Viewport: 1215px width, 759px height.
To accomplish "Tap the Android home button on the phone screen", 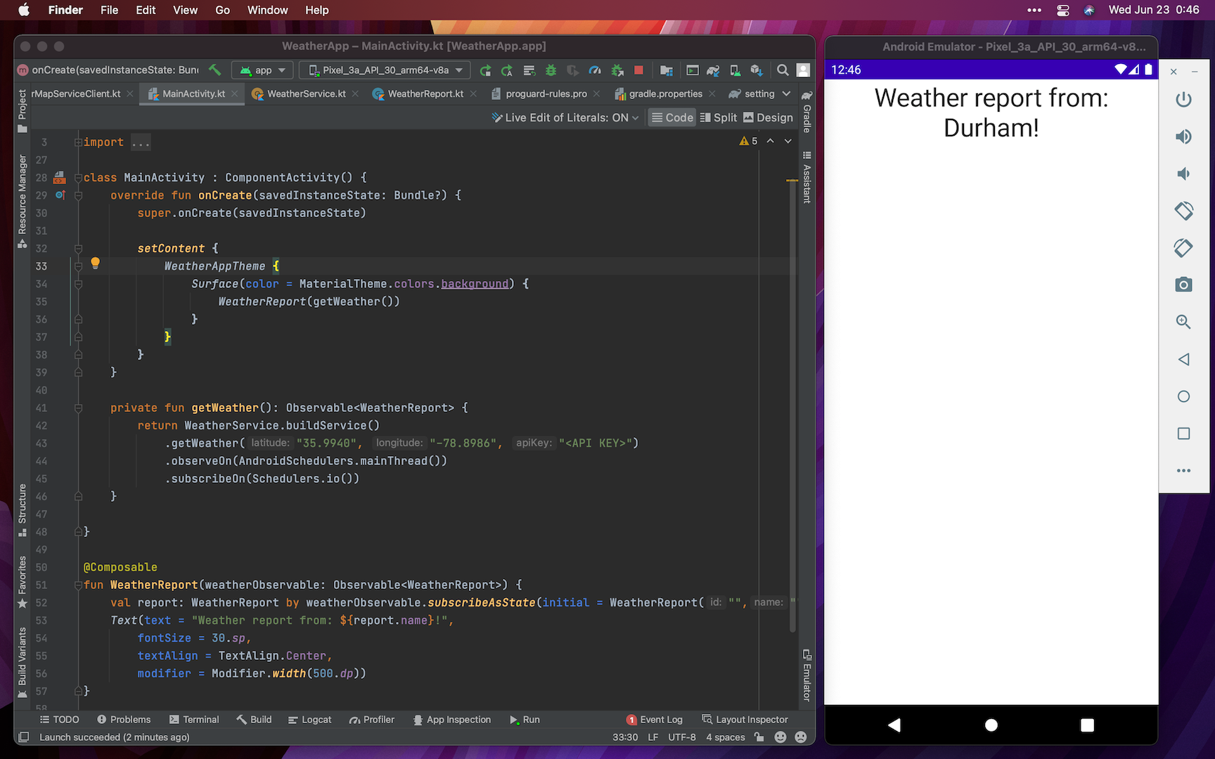I will [991, 725].
